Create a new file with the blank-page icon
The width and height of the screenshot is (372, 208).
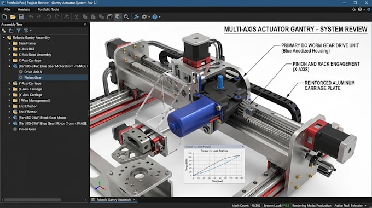[x=4, y=17]
